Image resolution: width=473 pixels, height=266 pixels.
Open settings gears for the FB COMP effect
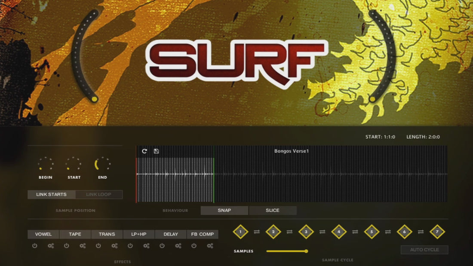(210, 246)
